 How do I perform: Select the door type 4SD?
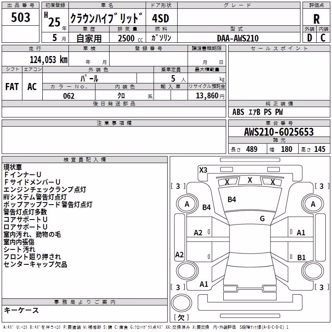161,18
